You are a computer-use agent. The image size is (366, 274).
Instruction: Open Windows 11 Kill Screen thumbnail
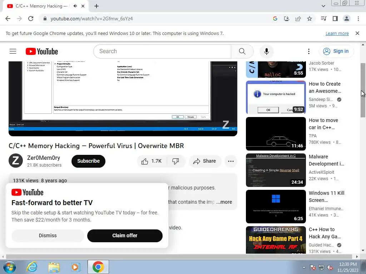[x=276, y=207]
